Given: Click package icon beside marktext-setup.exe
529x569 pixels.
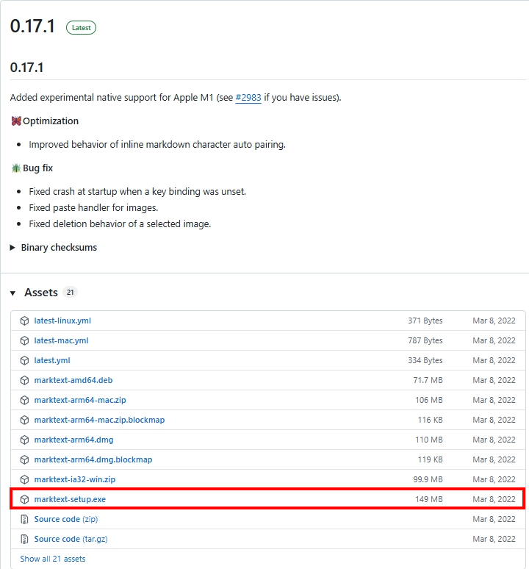Looking at the screenshot, I should [x=24, y=499].
